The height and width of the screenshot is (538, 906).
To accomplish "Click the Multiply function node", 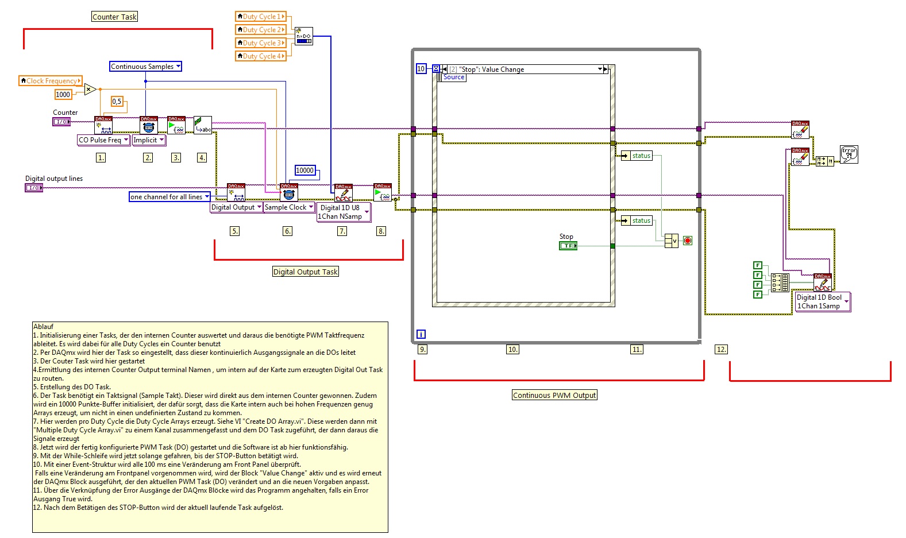I will point(90,88).
